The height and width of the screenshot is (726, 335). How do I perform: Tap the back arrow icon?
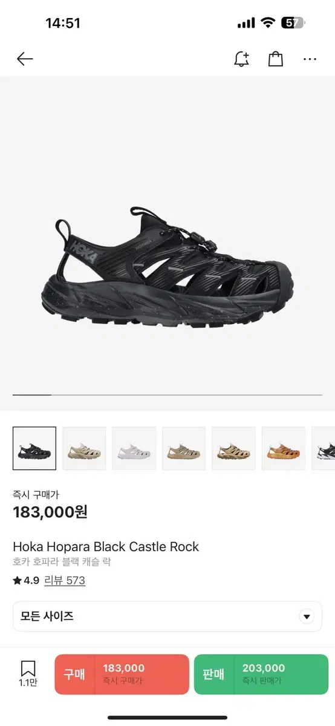[25, 59]
